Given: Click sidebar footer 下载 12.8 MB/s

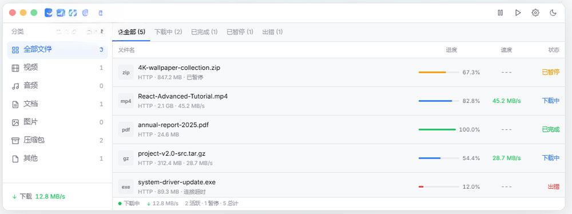Looking at the screenshot, I should [39, 196].
